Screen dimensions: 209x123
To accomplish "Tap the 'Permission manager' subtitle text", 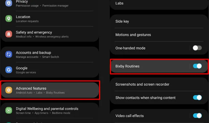I will [x=55, y=6].
